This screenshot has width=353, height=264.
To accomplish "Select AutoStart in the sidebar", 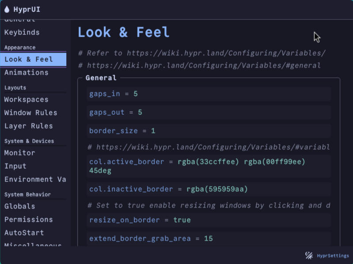I will 24,233.
